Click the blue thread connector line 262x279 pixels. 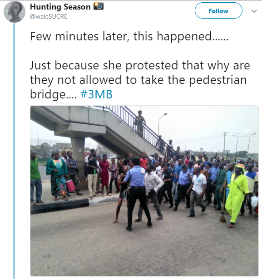click(x=14, y=151)
